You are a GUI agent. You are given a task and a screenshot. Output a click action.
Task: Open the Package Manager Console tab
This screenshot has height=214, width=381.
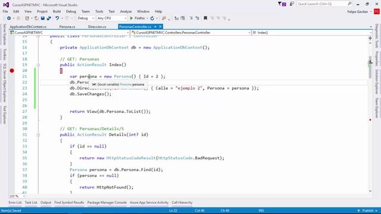coord(107,203)
